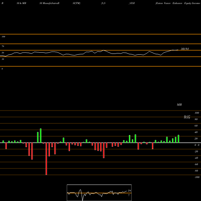Click the MR axis label -100
Image resolution: width=201 pixels, height=201 pixels.
[x=197, y=177]
